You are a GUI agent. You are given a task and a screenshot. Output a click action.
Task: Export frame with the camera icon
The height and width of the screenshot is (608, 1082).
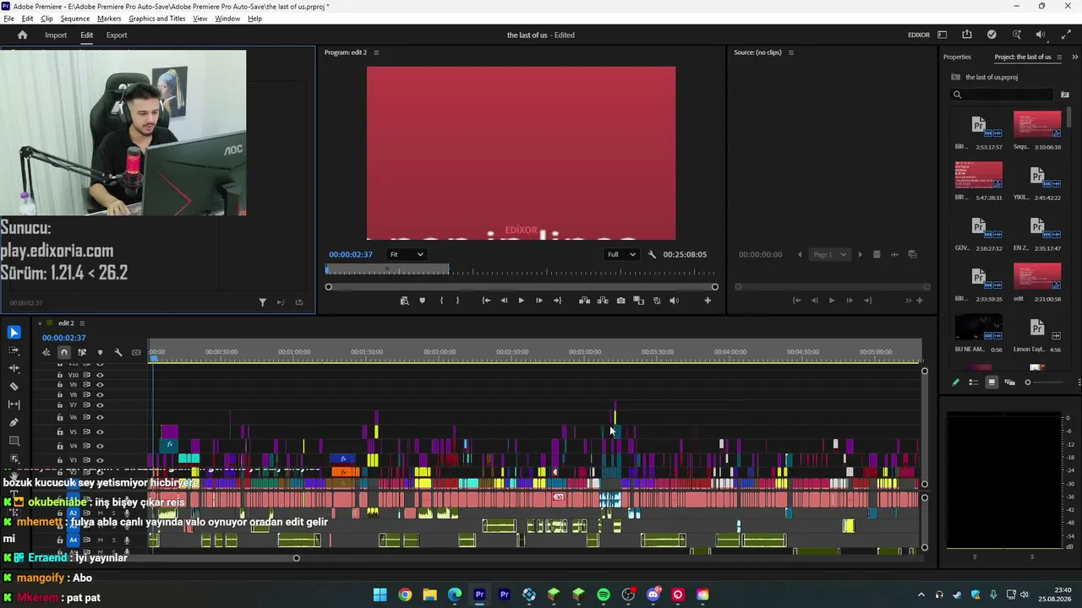coord(620,301)
